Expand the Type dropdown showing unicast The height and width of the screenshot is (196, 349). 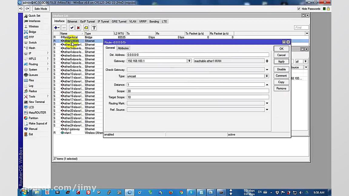coord(267,76)
